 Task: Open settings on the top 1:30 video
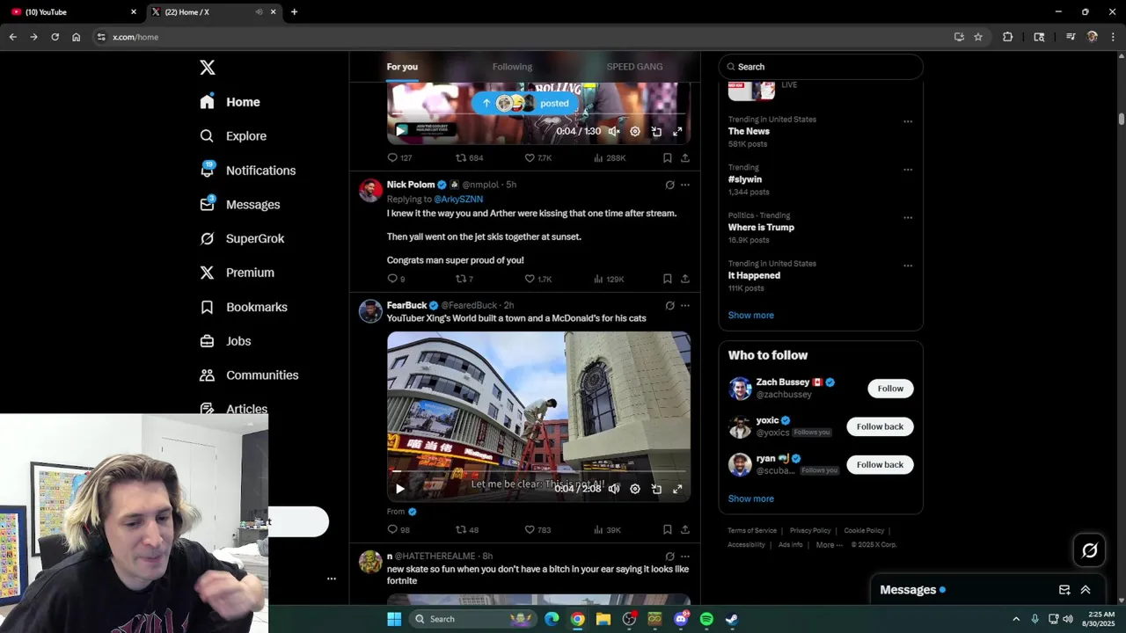(x=635, y=131)
